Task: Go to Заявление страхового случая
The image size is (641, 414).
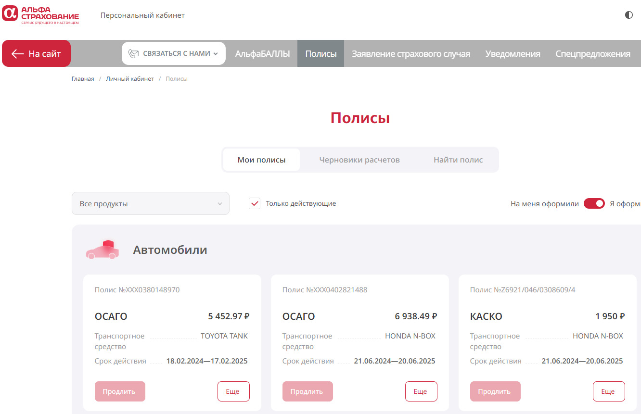Action: (410, 54)
